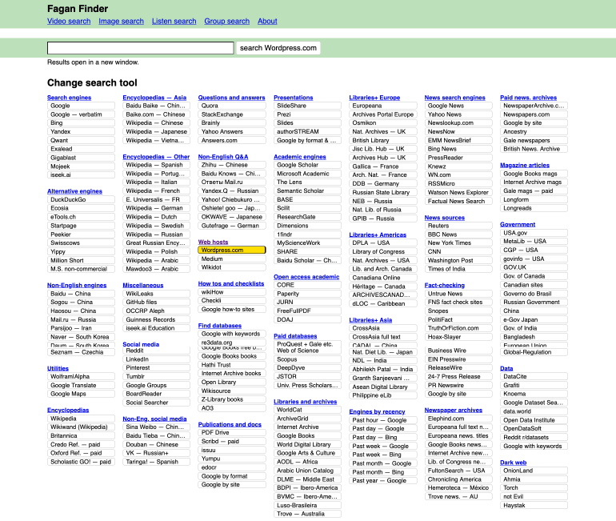The height and width of the screenshot is (521, 616).
Task: Open Libraries+ Americas heading link
Action: click(x=378, y=234)
